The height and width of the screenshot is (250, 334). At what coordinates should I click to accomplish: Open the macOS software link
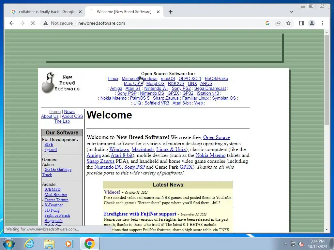(168, 79)
